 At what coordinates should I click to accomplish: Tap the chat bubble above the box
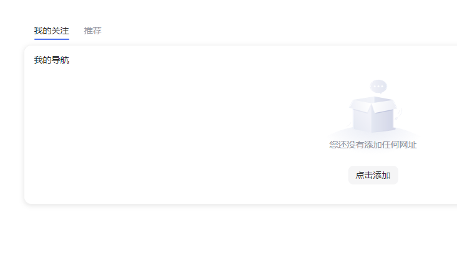[378, 87]
